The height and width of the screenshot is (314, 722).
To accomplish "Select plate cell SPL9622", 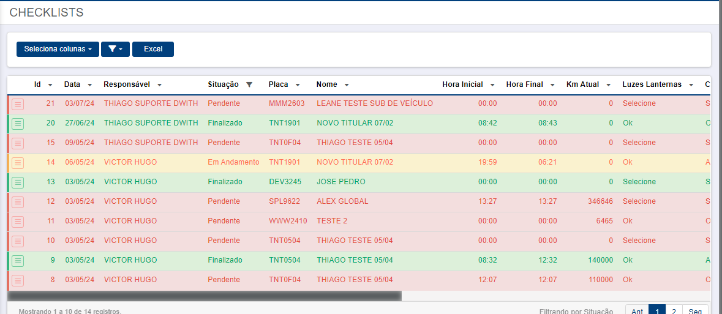I will coord(285,201).
